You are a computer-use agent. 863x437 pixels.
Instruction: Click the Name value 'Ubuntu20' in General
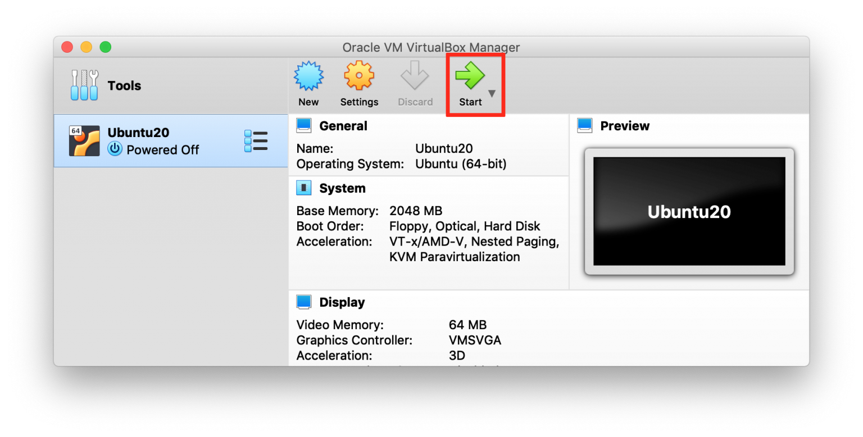pos(444,149)
